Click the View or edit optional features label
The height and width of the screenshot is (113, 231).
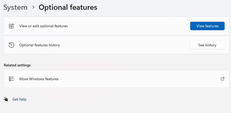click(43, 26)
